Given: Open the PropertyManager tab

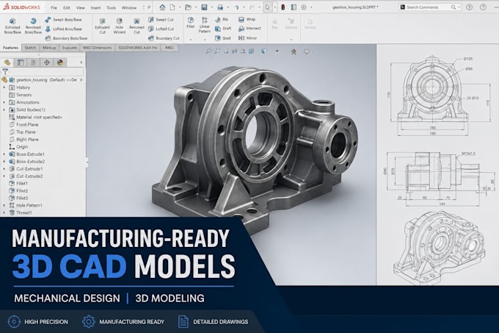Looking at the screenshot, I should click(21, 62).
